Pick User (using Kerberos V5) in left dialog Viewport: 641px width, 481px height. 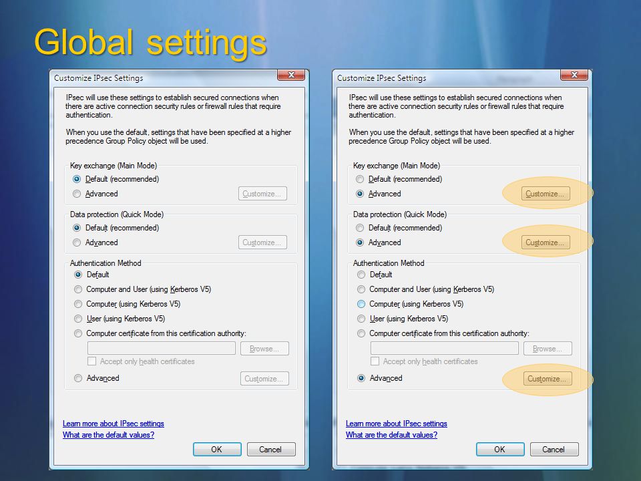pos(78,319)
